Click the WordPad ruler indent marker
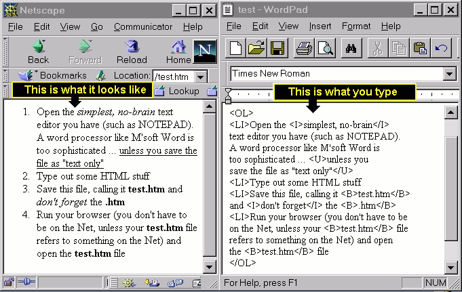Image resolution: width=462 pixels, height=292 pixels. (228, 96)
